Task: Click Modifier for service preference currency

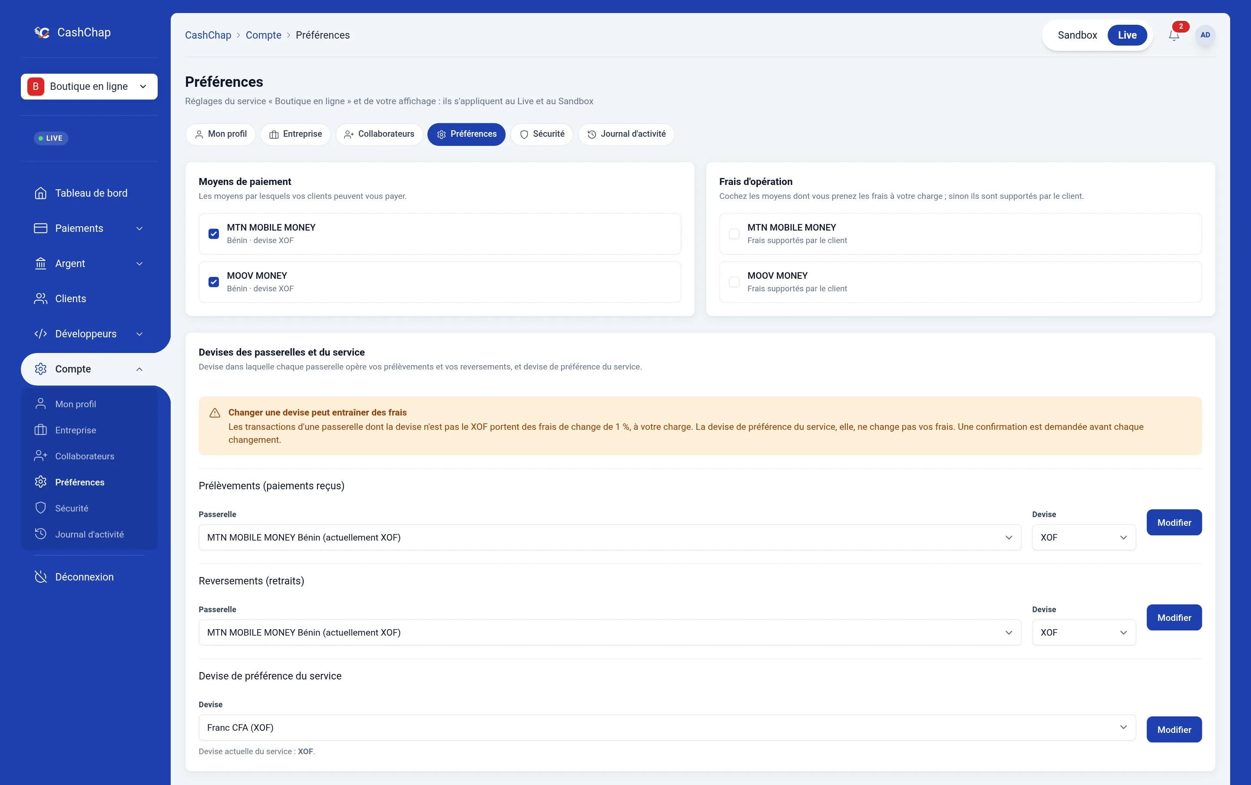Action: (1174, 729)
